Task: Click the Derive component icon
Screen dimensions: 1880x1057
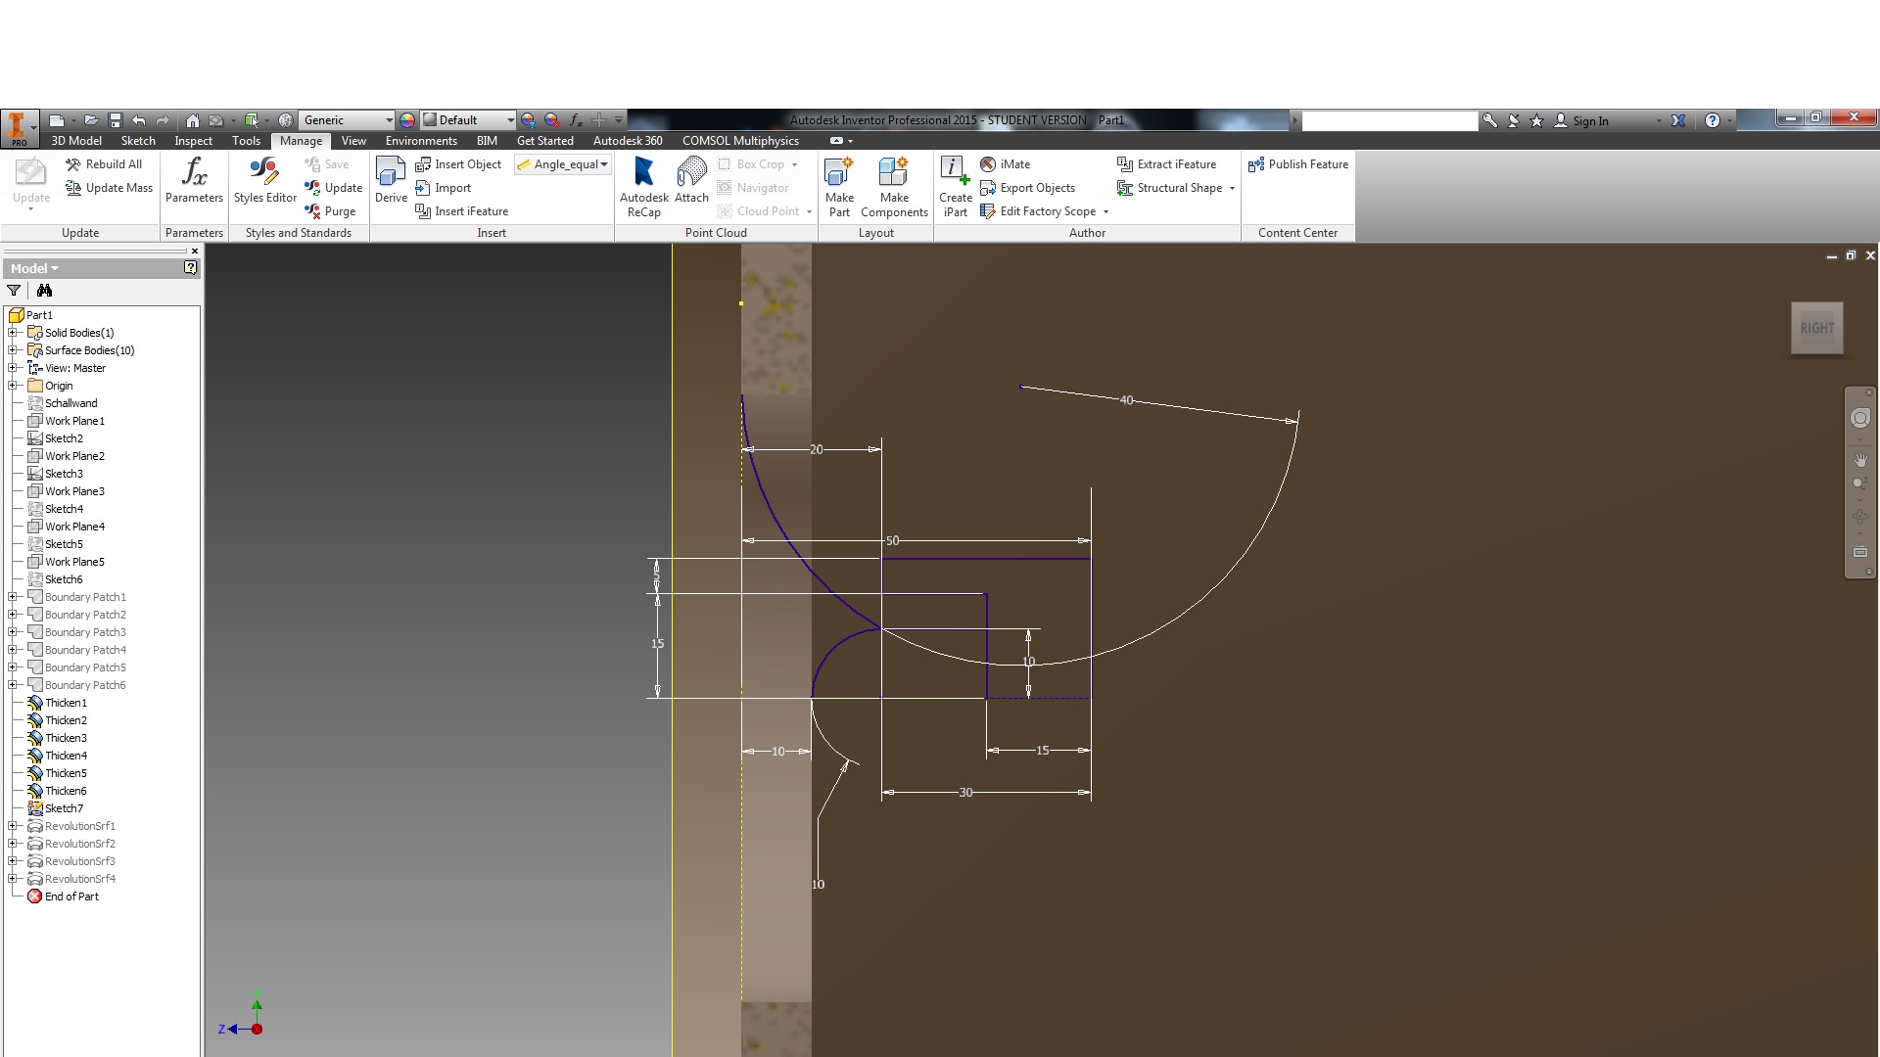Action: [391, 174]
